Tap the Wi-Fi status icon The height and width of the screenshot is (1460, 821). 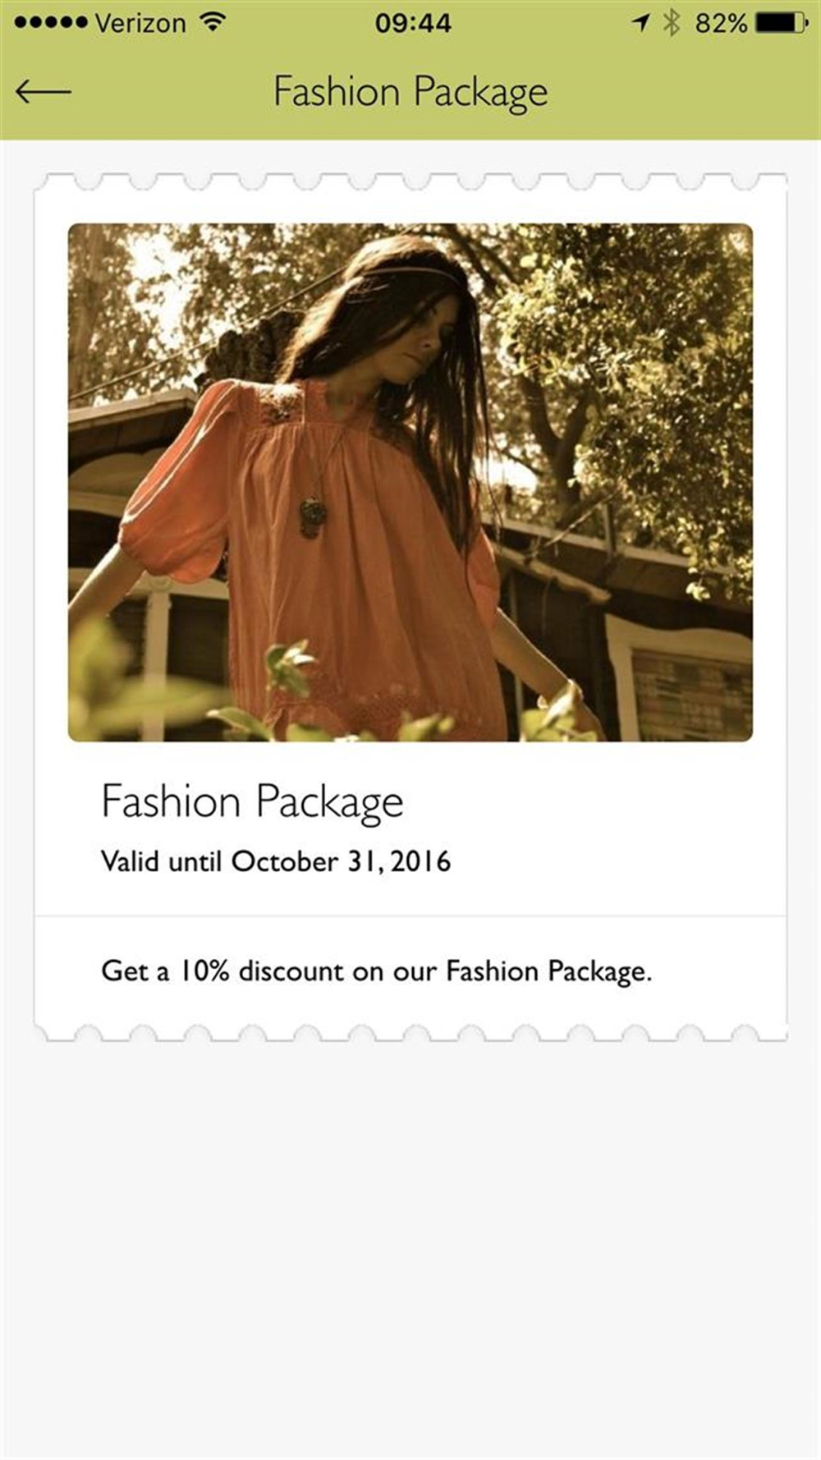213,22
